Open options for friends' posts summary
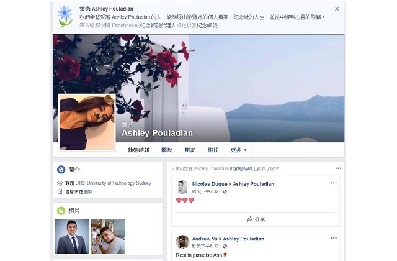397x261 pixels. pos(338,168)
